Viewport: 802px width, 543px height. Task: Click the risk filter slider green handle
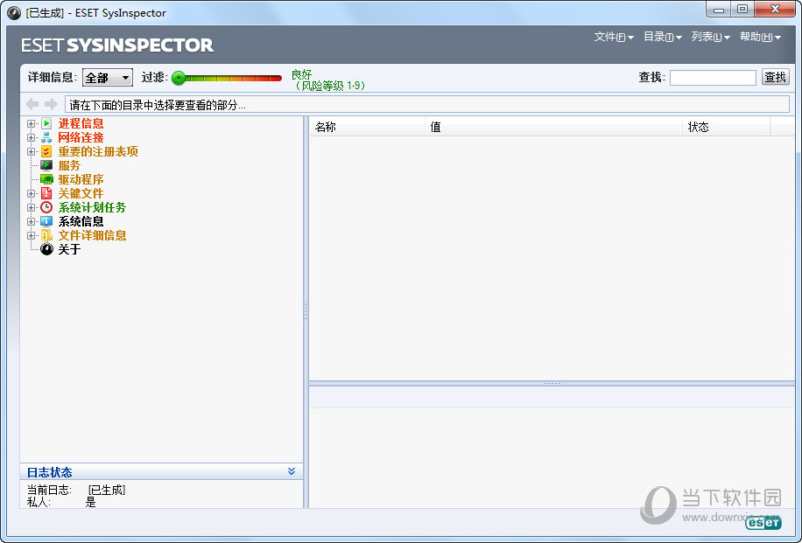point(179,78)
